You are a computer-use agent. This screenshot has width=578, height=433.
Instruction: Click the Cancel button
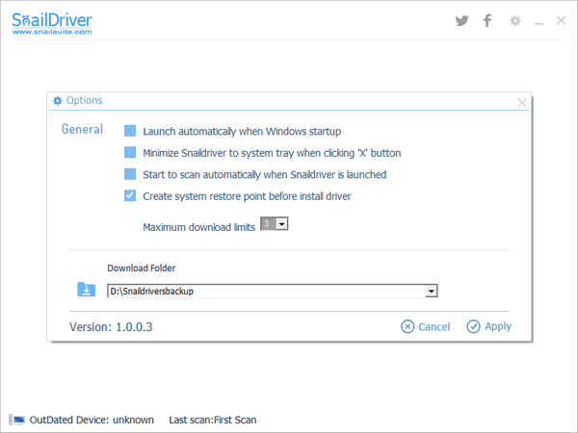(426, 326)
